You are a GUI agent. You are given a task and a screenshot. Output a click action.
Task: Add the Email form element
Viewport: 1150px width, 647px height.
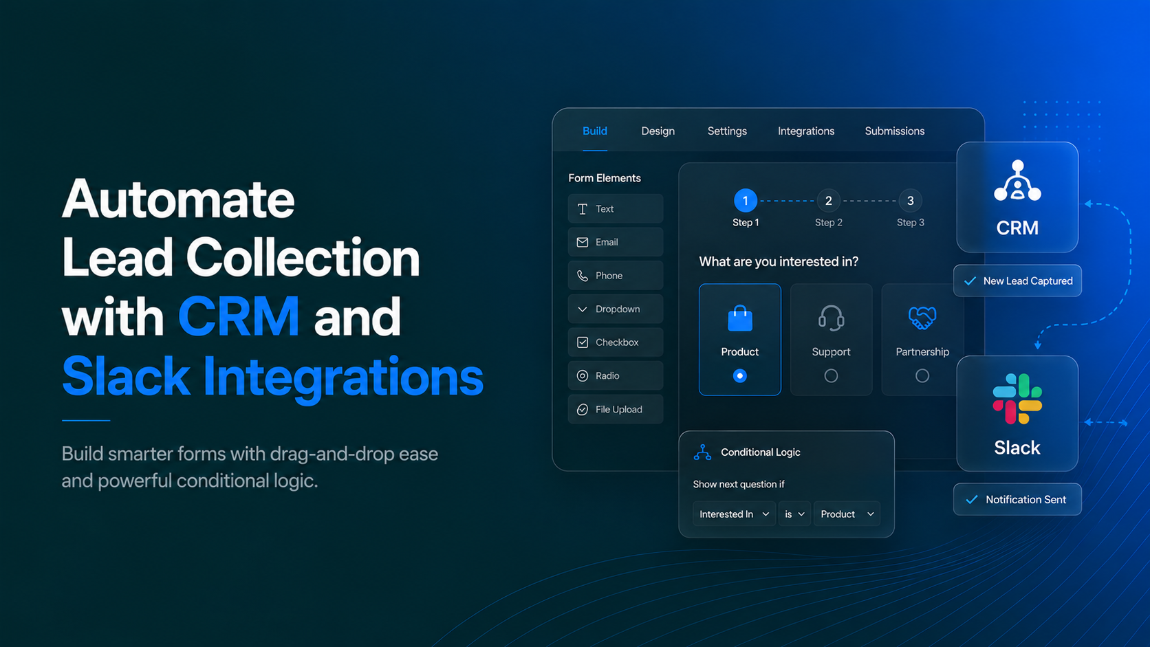point(616,242)
